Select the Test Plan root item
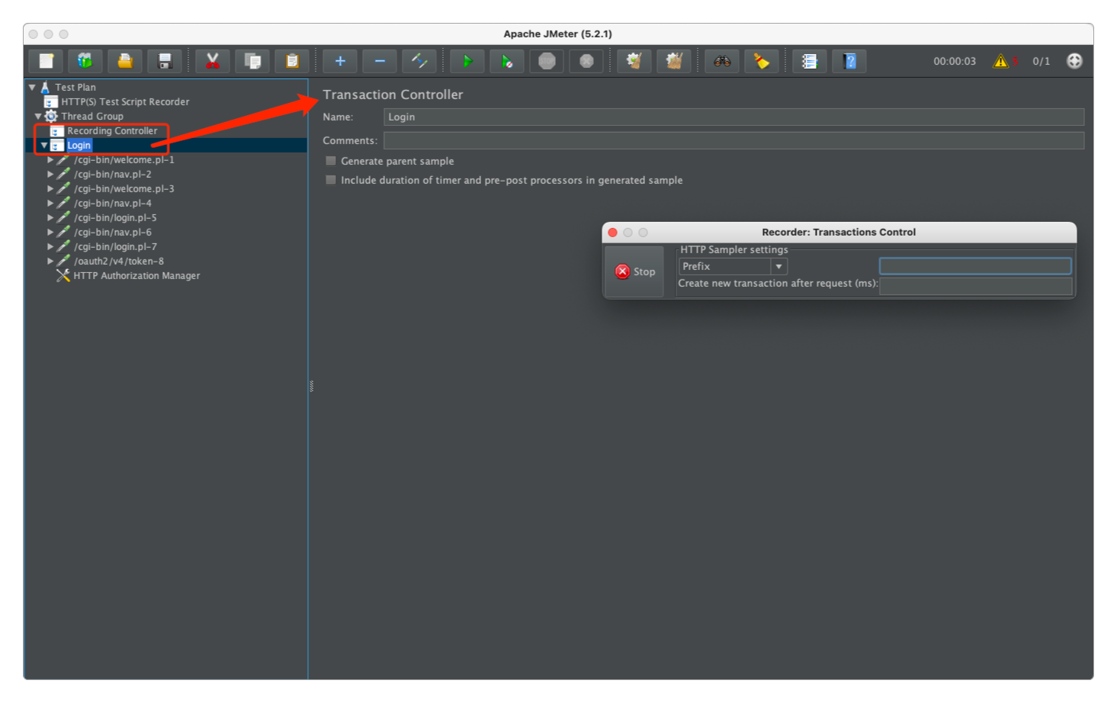Viewport: 1117px width, 703px height. point(75,87)
